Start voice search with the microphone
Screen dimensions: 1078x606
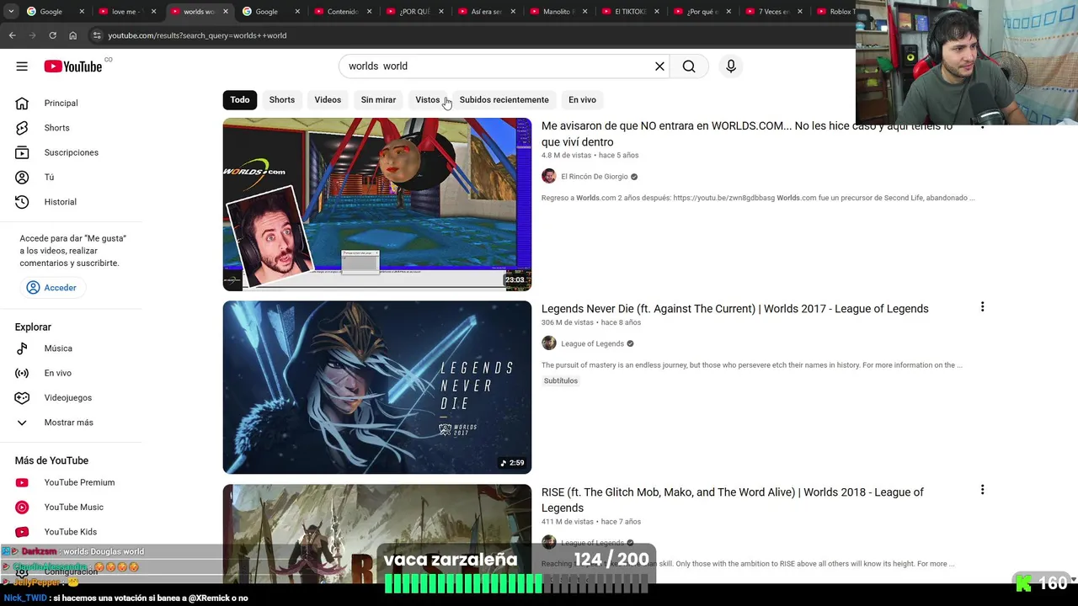click(x=731, y=66)
